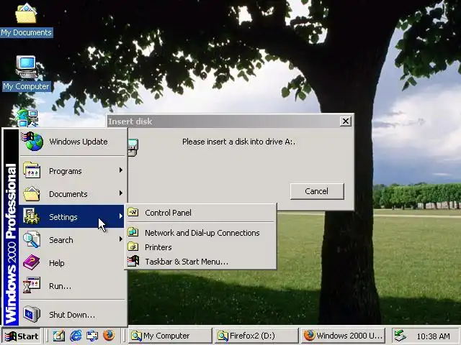Image resolution: width=461 pixels, height=345 pixels.
Task: Click the Printers folder icon
Action: (x=133, y=247)
